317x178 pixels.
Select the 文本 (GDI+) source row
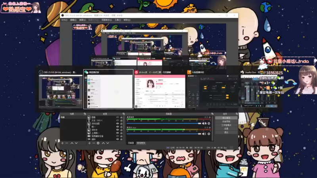coord(105,121)
